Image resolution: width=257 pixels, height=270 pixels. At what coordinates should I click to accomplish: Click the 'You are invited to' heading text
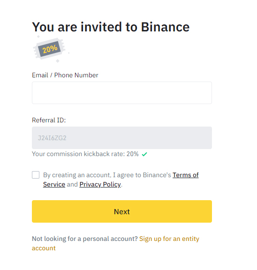[85, 27]
